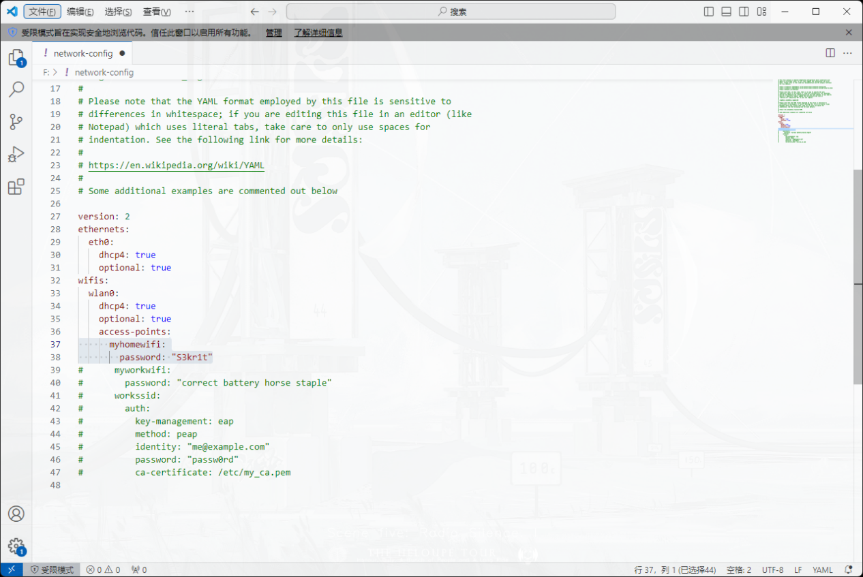Click the 了解详细信息 link
This screenshot has height=577, width=863.
[318, 33]
